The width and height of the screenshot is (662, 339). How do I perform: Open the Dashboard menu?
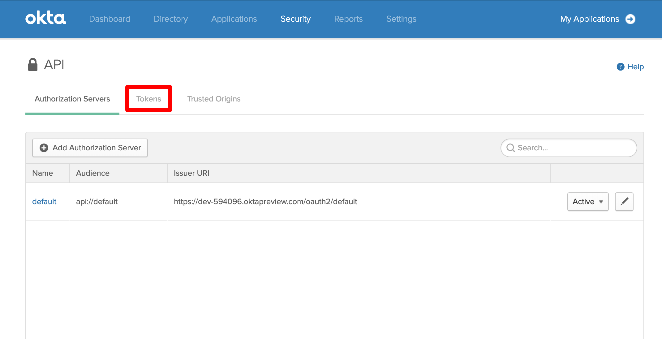[x=110, y=19]
